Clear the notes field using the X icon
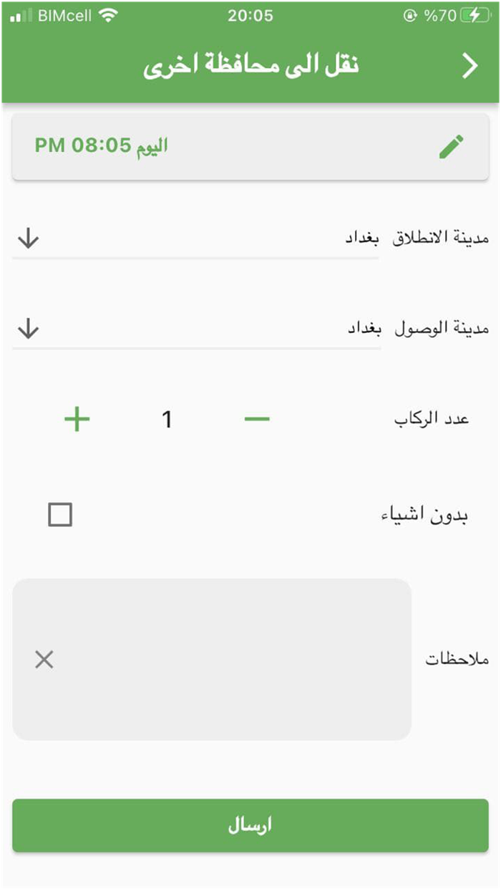The height and width of the screenshot is (891, 501). tap(44, 659)
